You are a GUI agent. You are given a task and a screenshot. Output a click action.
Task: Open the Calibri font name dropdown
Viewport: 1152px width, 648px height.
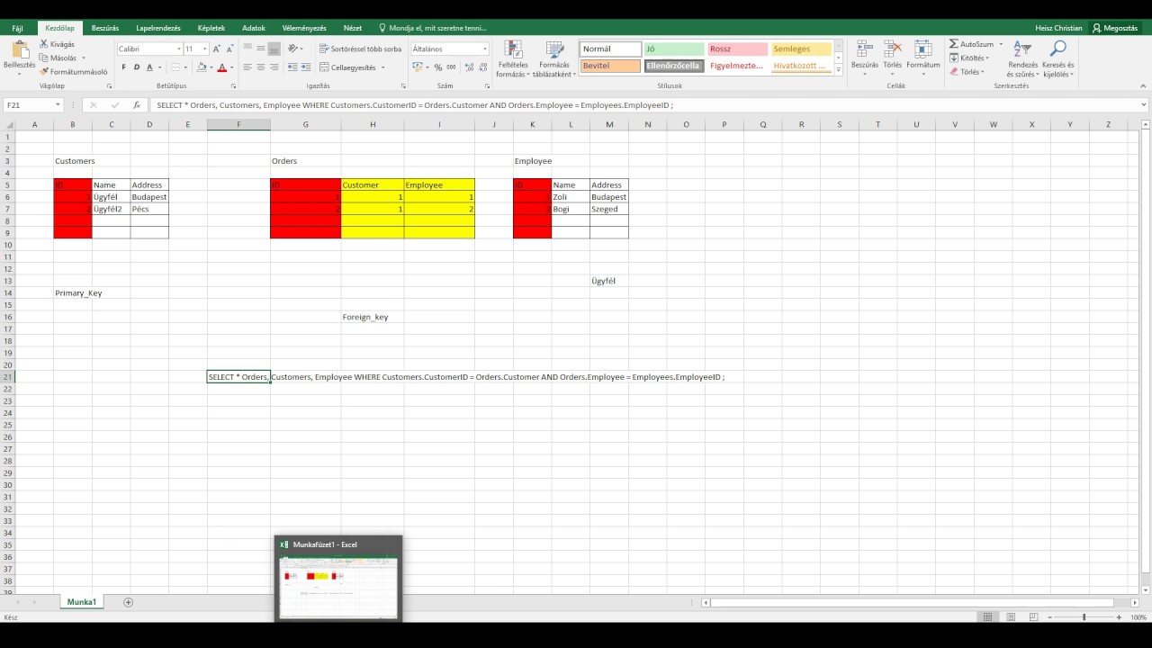[178, 49]
